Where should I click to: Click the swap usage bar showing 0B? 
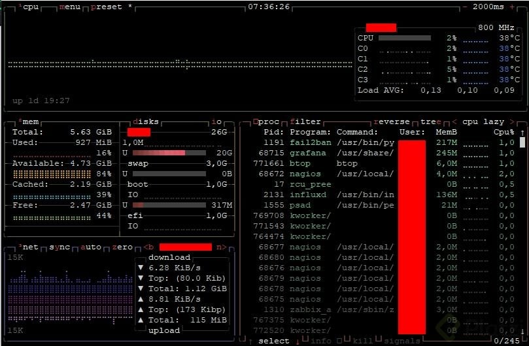[169, 174]
